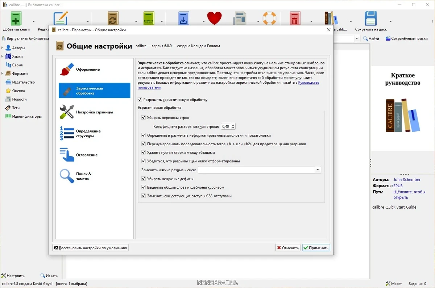Click the Help lifebuoy icon
This screenshot has width=435, height=288.
point(269,18)
